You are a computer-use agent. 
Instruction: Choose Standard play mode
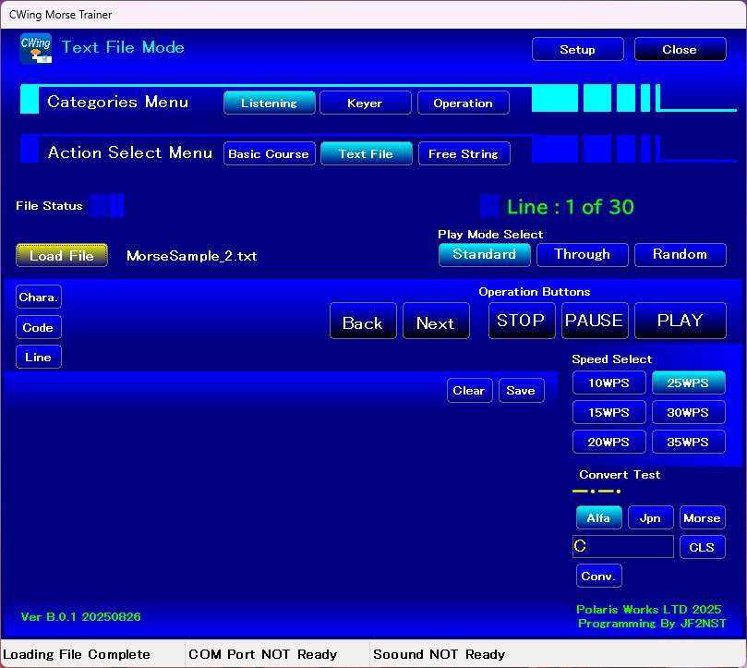point(484,254)
